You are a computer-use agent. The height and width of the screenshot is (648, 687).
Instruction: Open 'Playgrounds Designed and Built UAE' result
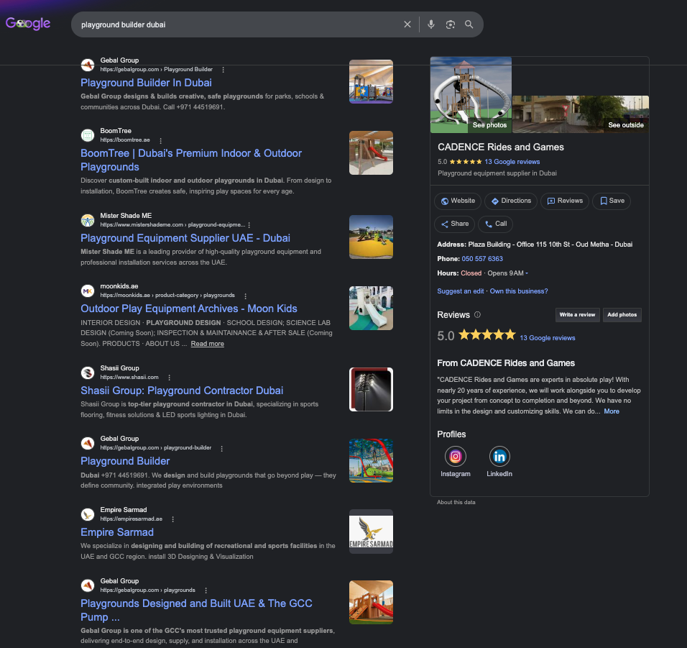(x=196, y=611)
